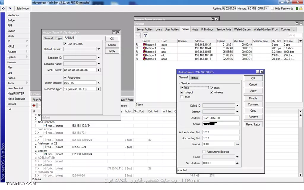Image resolution: width=304 pixels, height=190 pixels.
Task: Click hotspot1 icon on the 192.168.10.37 row
Action: tap(144, 45)
